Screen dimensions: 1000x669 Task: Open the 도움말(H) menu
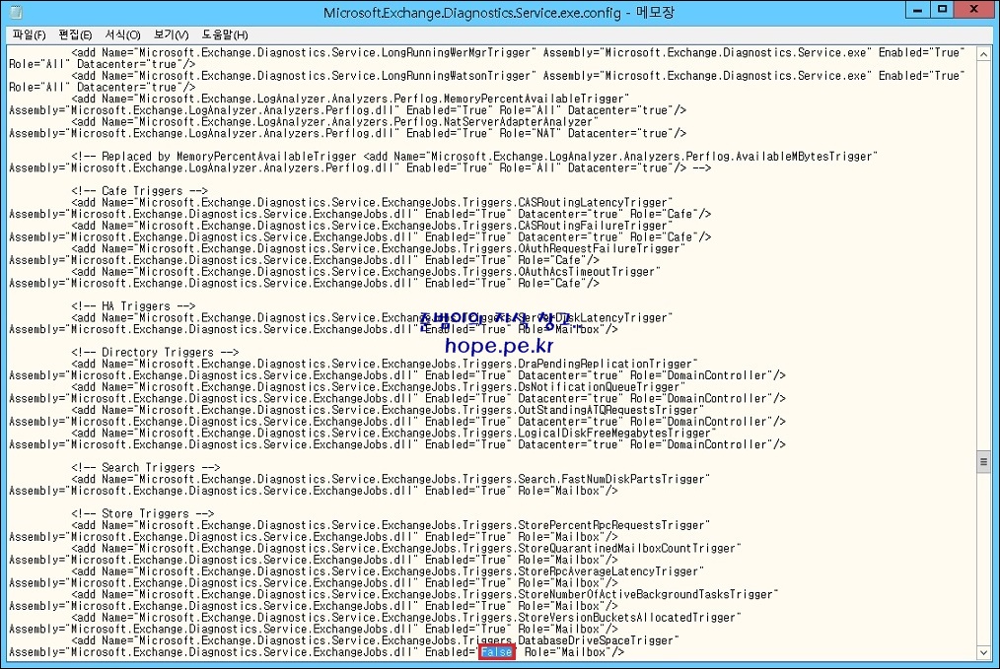coord(225,34)
